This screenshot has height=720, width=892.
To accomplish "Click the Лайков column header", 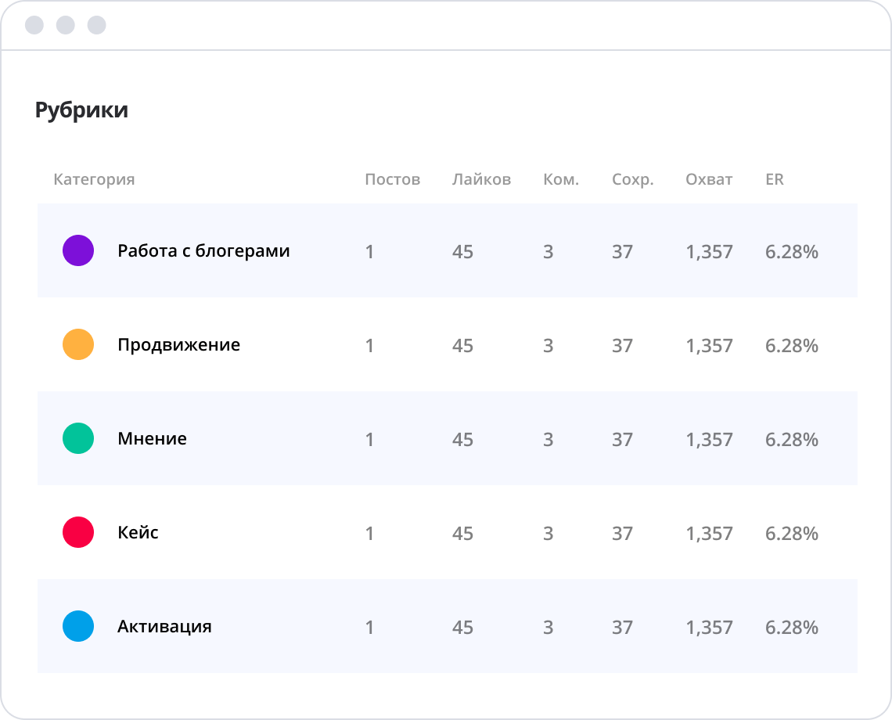I will tap(481, 179).
